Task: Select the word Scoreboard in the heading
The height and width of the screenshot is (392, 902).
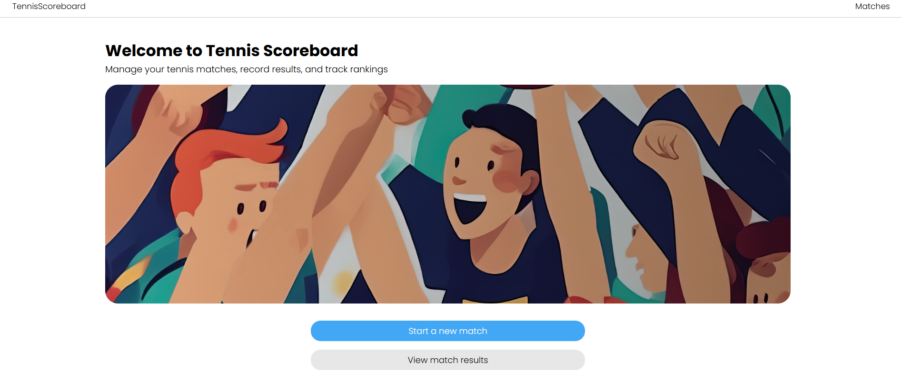Action: 310,50
